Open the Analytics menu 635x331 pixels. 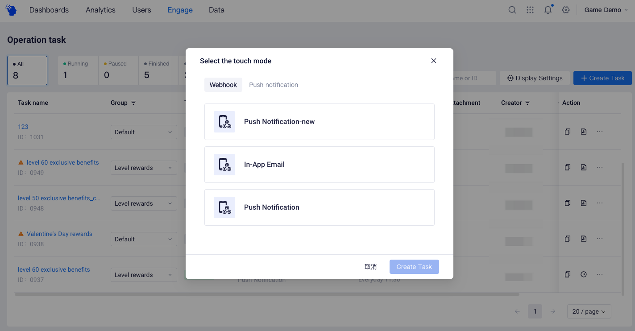click(x=100, y=10)
